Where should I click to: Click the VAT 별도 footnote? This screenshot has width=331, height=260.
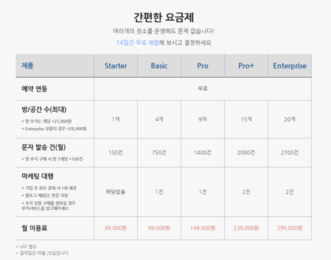click(x=26, y=247)
